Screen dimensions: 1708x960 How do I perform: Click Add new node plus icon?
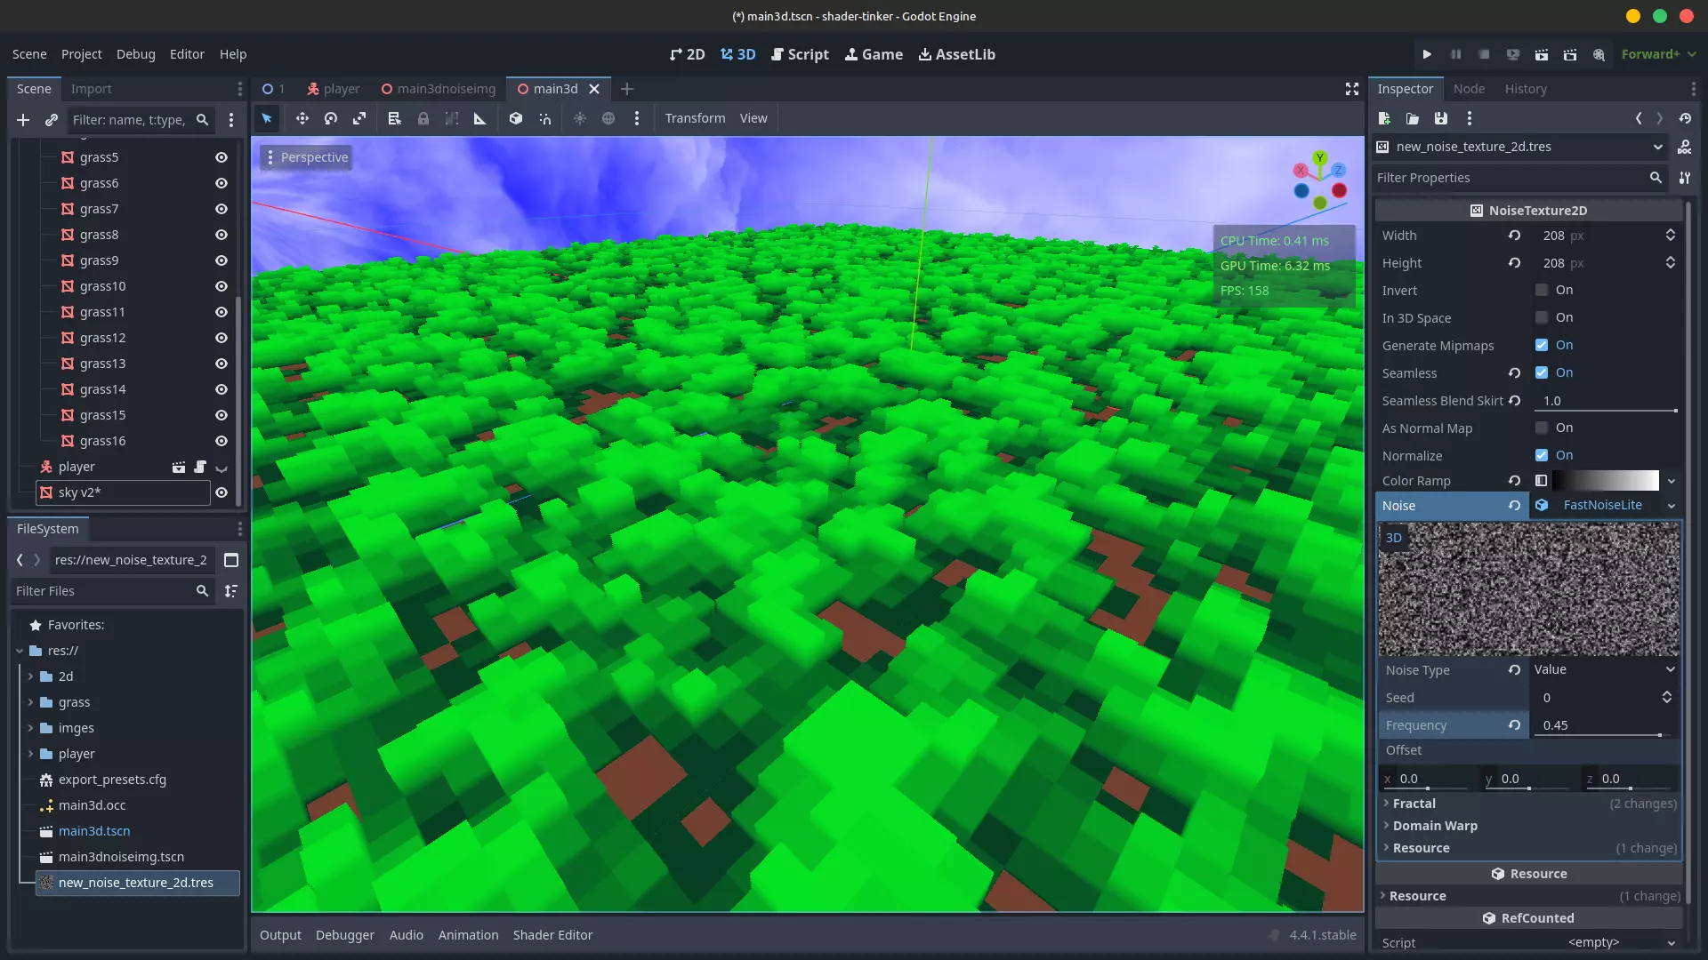coord(23,120)
